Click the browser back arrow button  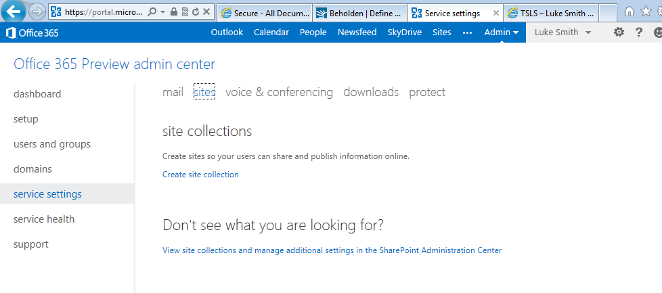coord(14,12)
